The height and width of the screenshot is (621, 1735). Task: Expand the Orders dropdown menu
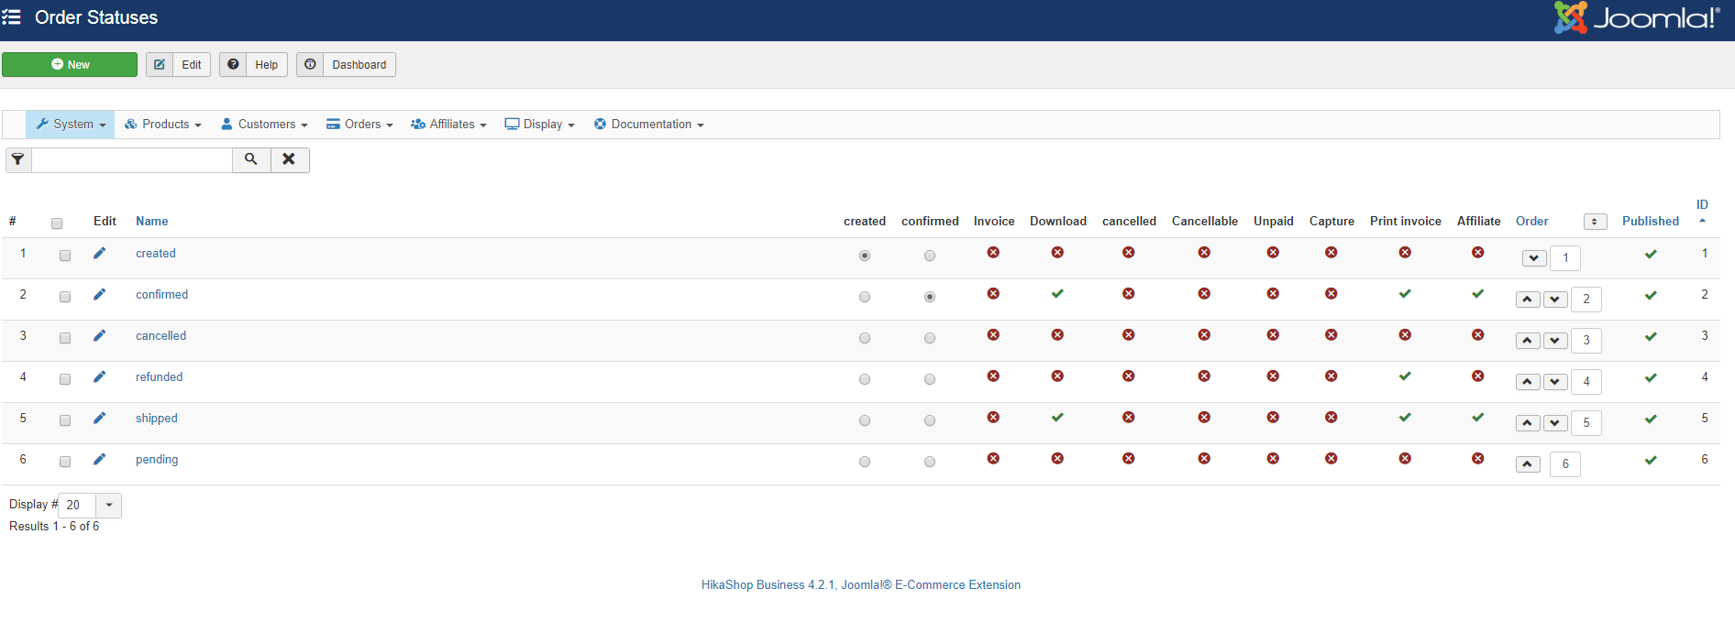pos(359,125)
